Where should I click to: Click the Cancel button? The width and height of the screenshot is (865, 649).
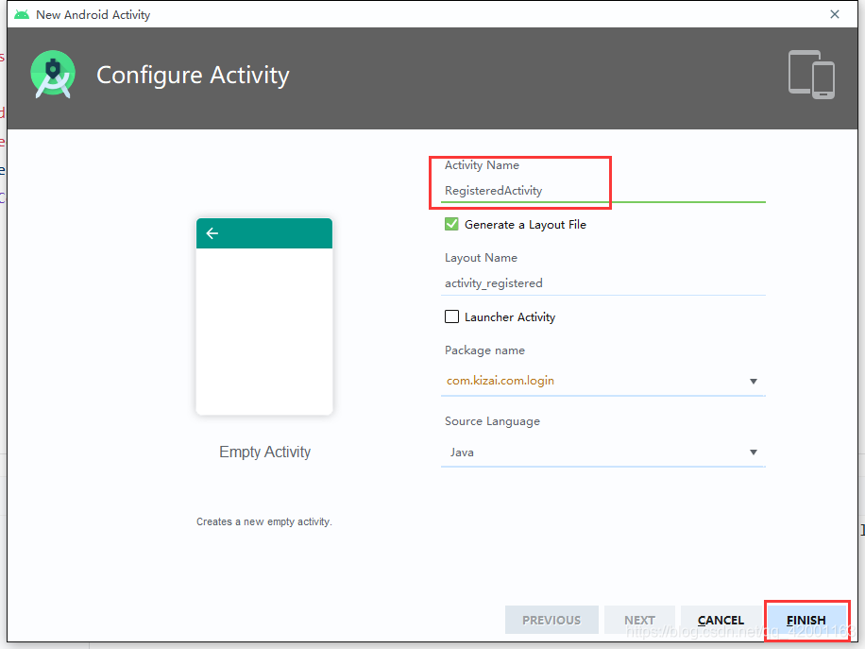pos(721,620)
